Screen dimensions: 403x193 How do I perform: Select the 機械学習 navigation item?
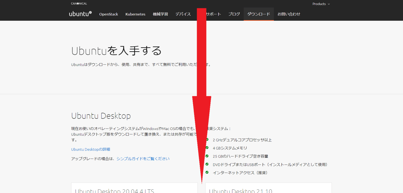(160, 14)
